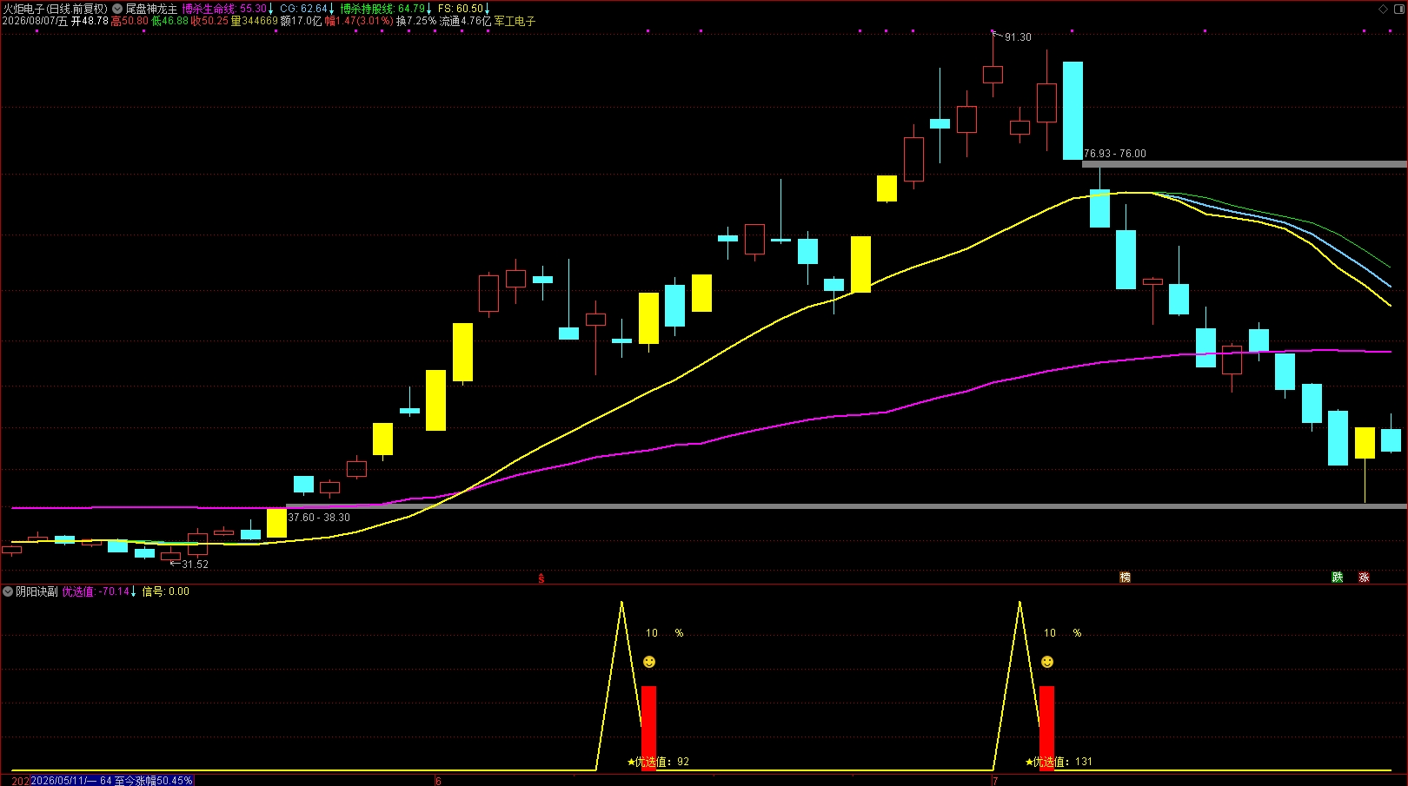Click the red S marker icon
This screenshot has height=786, width=1408.
pos(541,578)
